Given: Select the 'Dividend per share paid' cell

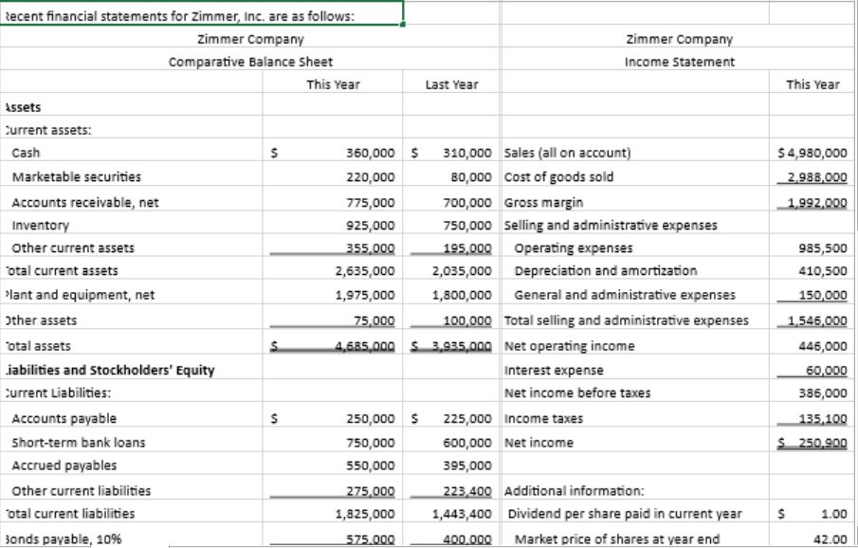Looking at the screenshot, I should tap(616, 514).
